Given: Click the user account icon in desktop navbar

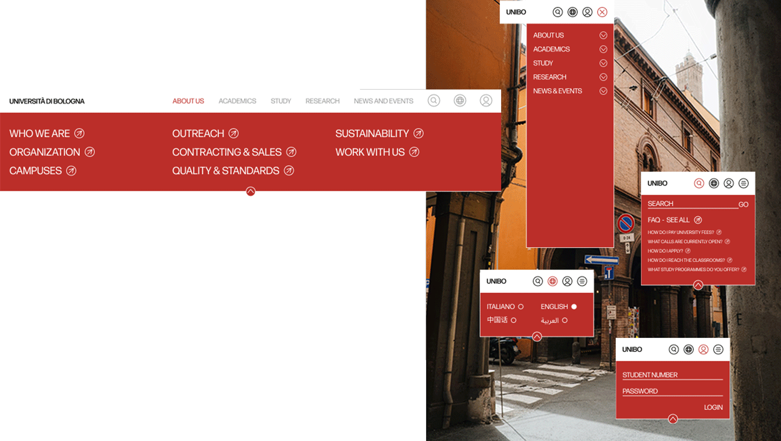Looking at the screenshot, I should pos(486,101).
